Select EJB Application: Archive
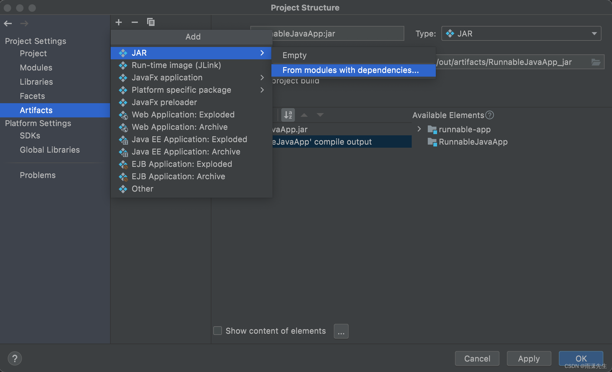The image size is (612, 372). 191,176
